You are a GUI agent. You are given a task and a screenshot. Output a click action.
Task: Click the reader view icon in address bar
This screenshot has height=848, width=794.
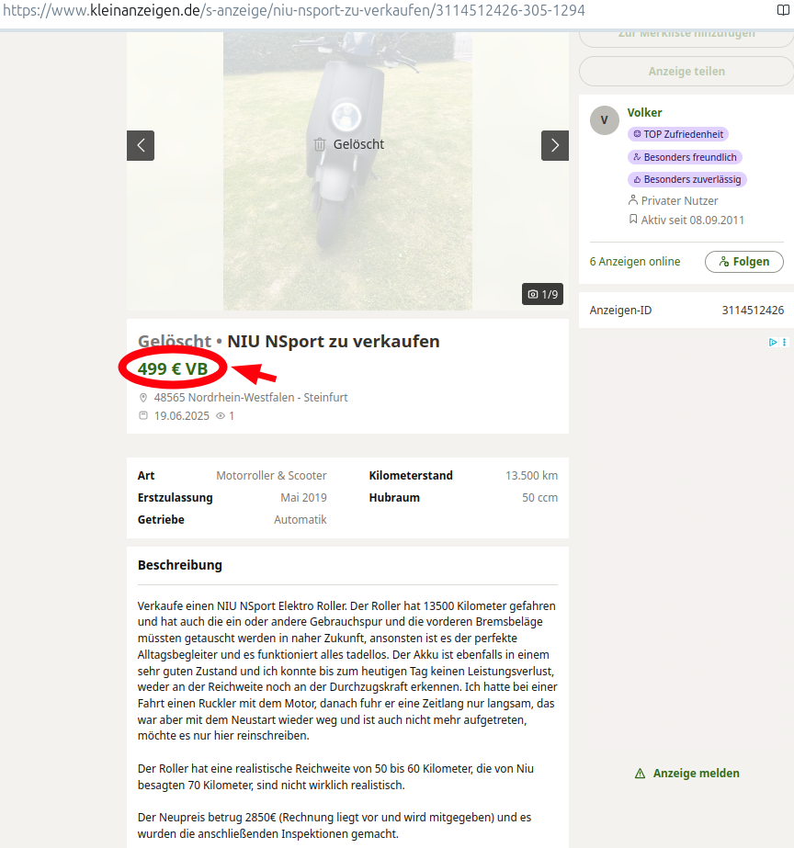pos(781,11)
